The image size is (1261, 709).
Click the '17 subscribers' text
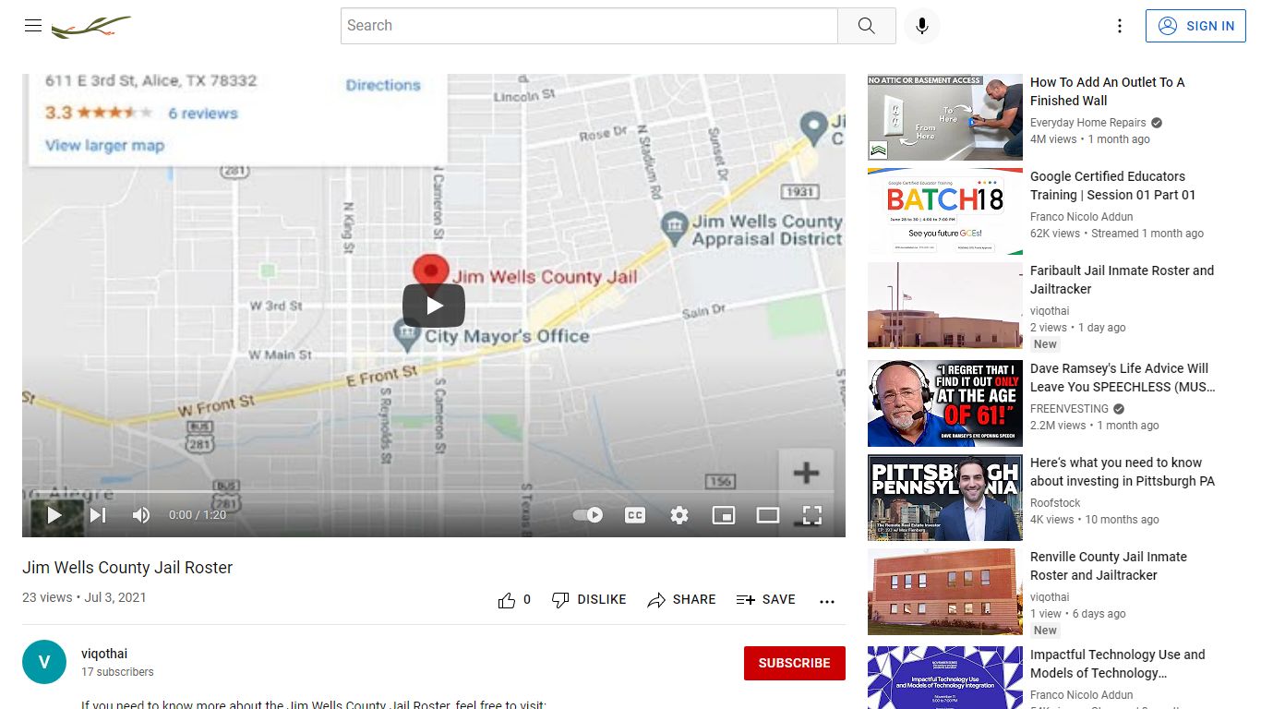[x=117, y=672]
